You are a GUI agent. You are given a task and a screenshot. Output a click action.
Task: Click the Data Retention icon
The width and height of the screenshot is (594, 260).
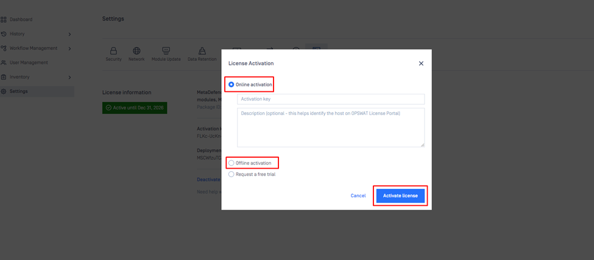click(x=202, y=51)
